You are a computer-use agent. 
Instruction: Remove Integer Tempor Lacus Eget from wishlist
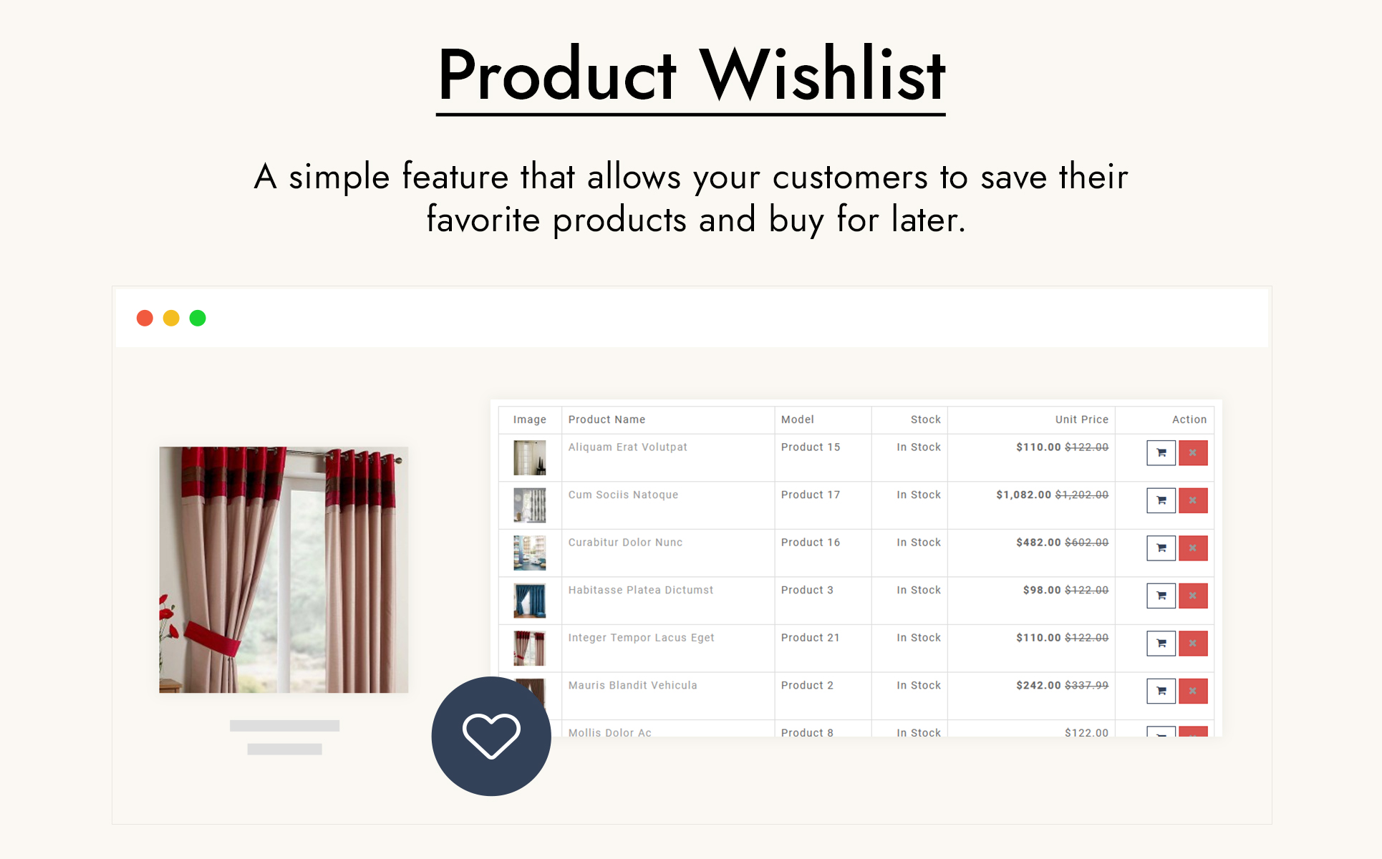[1193, 644]
